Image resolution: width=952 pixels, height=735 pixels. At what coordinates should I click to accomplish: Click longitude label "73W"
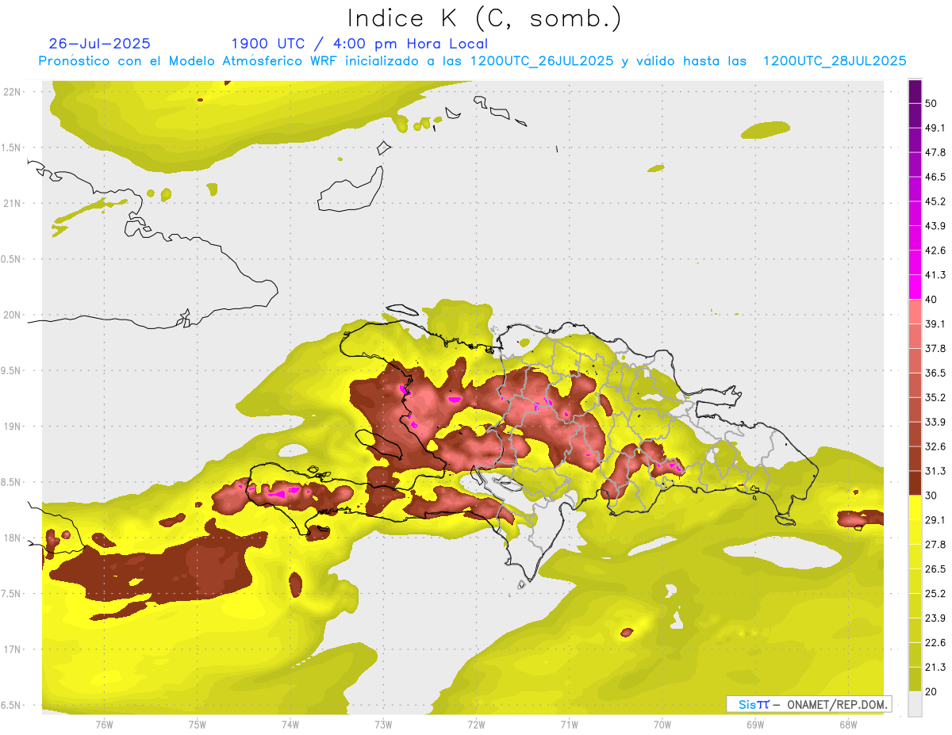pyautogui.click(x=383, y=725)
